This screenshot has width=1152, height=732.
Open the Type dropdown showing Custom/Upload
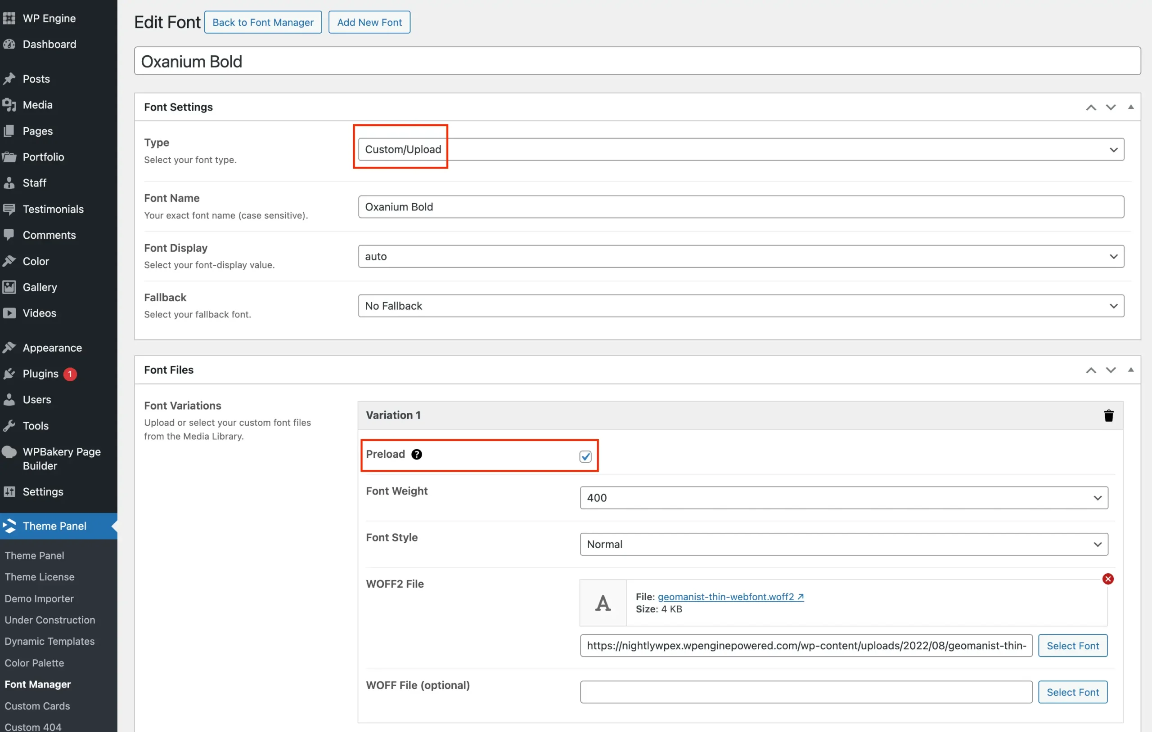(x=741, y=150)
